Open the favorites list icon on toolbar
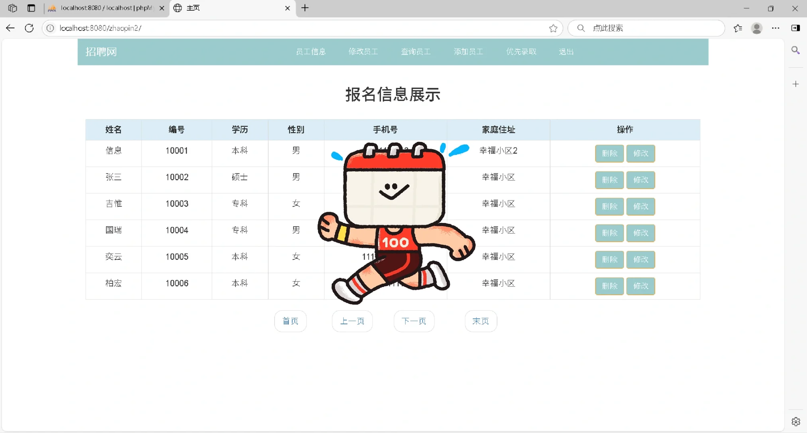 coord(738,28)
